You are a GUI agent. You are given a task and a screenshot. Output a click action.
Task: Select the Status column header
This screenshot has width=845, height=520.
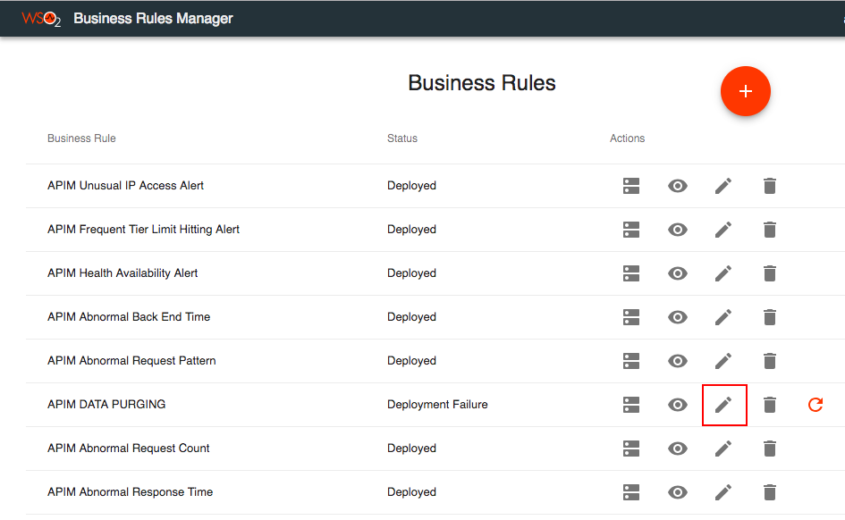coord(401,138)
